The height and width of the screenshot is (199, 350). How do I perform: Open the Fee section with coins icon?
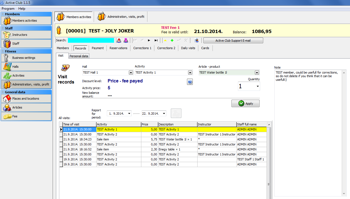pos(26,116)
